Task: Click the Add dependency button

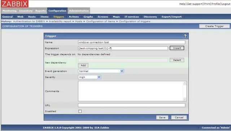Action: [83, 65]
